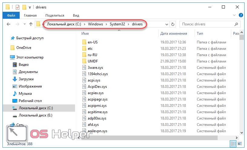This screenshot has width=247, height=150.
Task: Select the acpipagr.sys file icon
Action: [x=84, y=99]
